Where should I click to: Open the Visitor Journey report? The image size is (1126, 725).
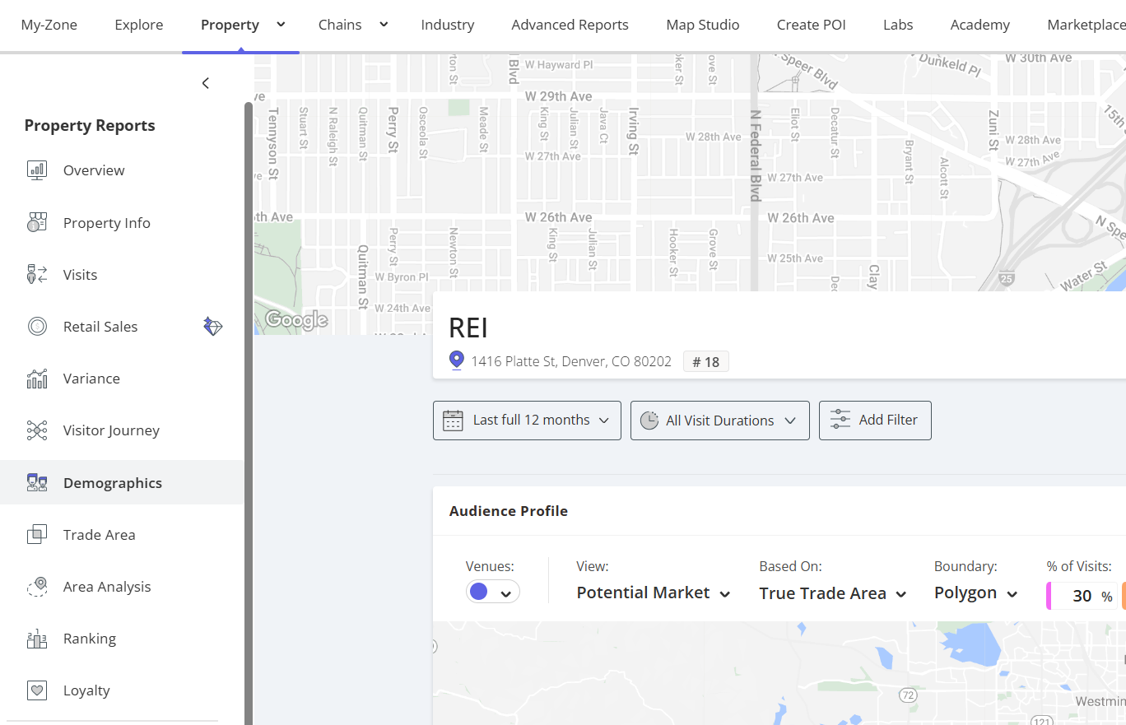click(112, 430)
